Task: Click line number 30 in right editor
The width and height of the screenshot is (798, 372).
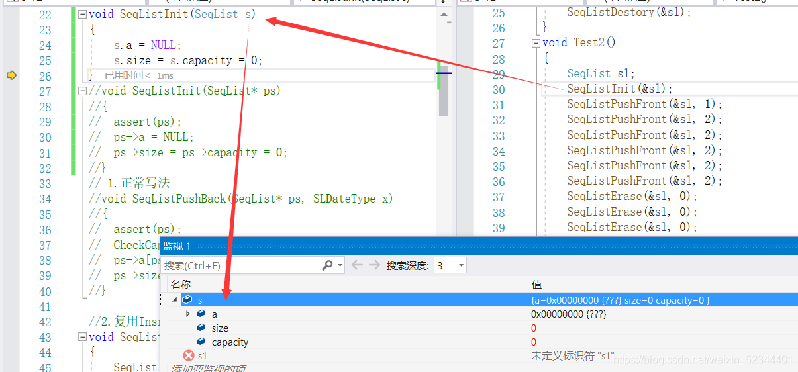Action: pyautogui.click(x=499, y=89)
